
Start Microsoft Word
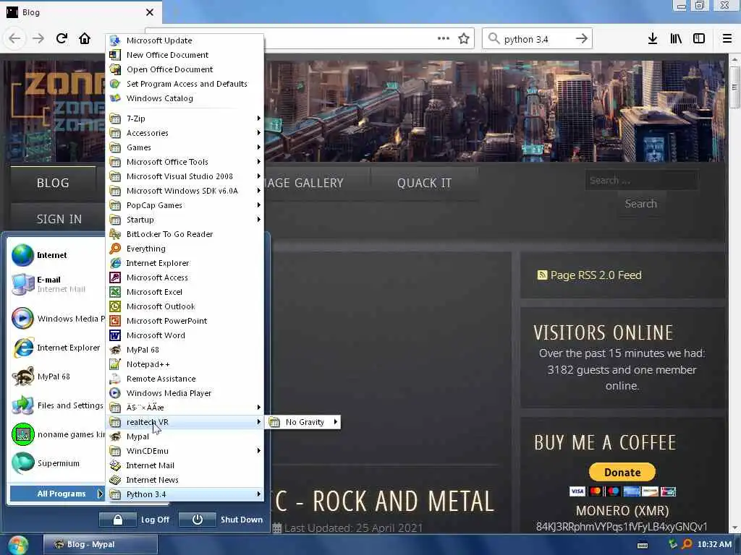[x=185, y=335]
